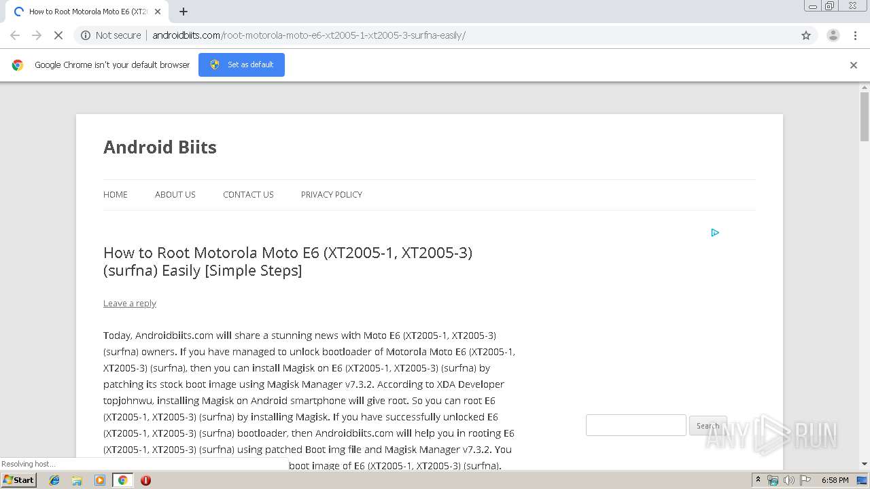Open the Action Center flag icon
This screenshot has height=489, width=870.
click(x=805, y=480)
